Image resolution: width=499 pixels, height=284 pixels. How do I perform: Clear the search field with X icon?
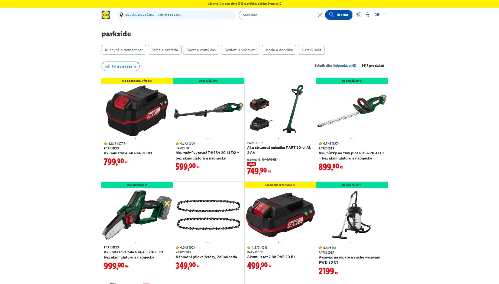pos(320,15)
